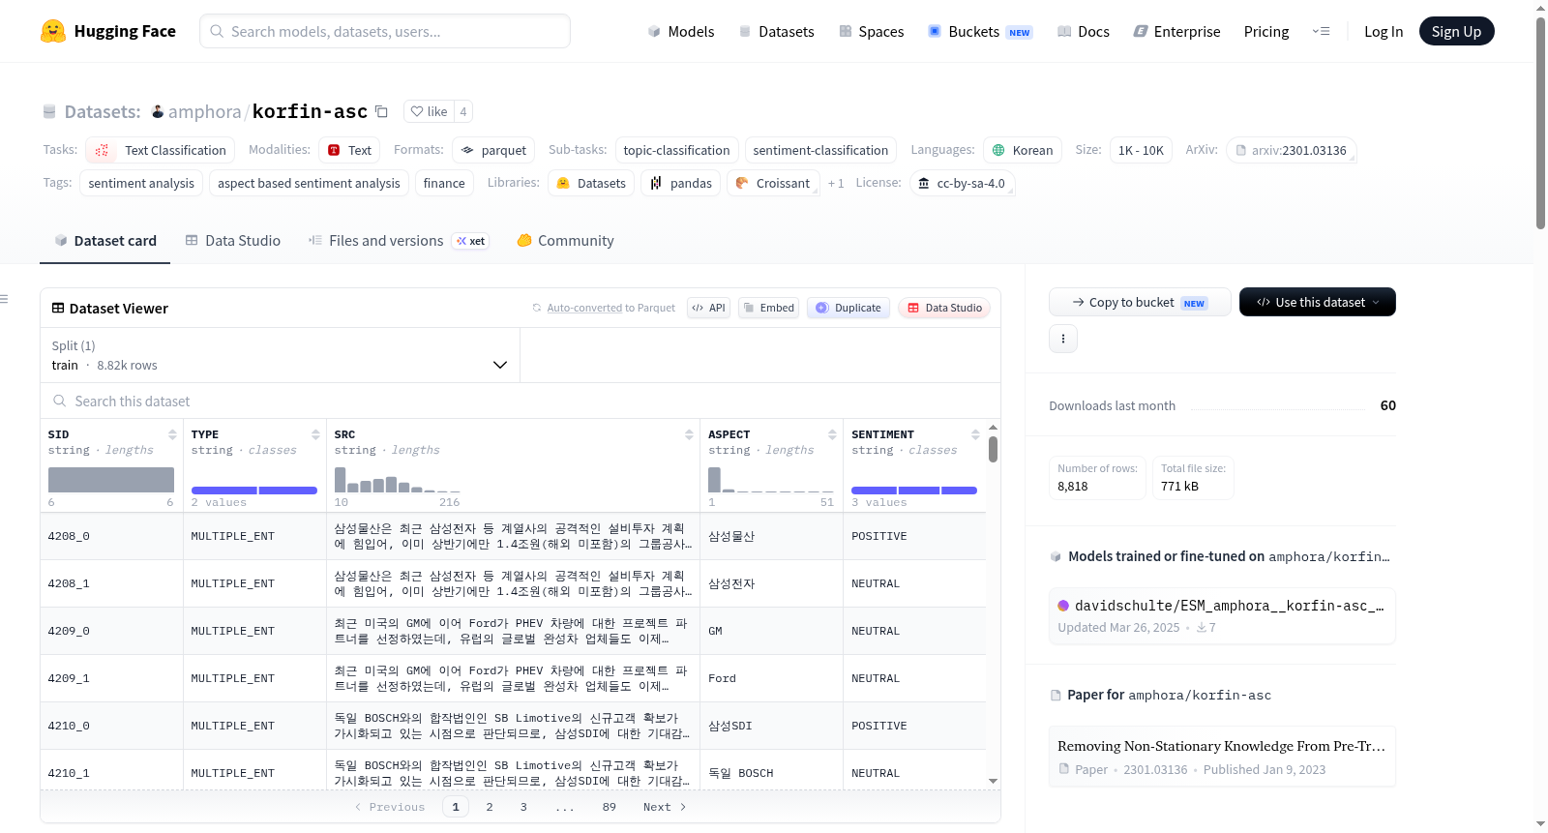Switch to Files and versions tab
The height and width of the screenshot is (833, 1548).
399,240
